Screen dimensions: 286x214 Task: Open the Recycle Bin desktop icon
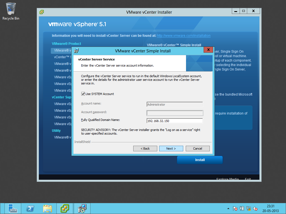11,11
